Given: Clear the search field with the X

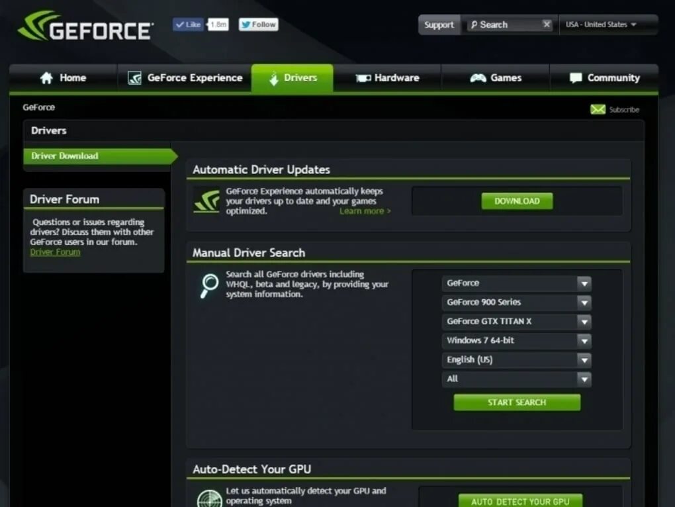Looking at the screenshot, I should 547,24.
